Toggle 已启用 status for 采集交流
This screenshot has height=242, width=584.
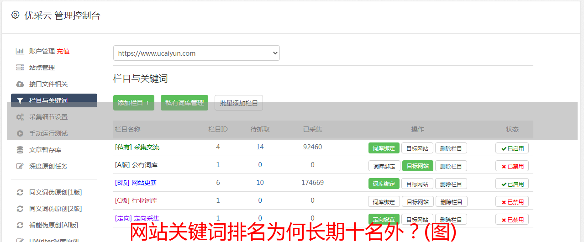512,148
